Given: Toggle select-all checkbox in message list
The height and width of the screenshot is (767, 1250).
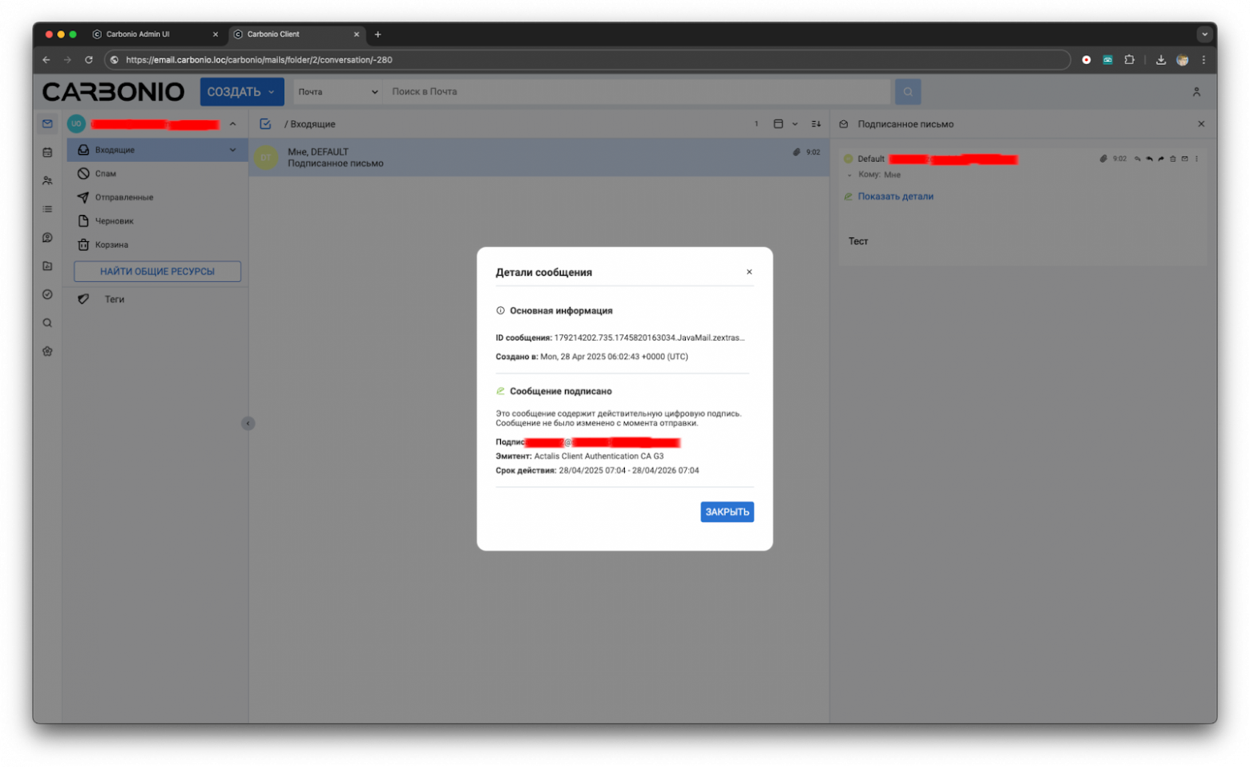Looking at the screenshot, I should click(265, 124).
